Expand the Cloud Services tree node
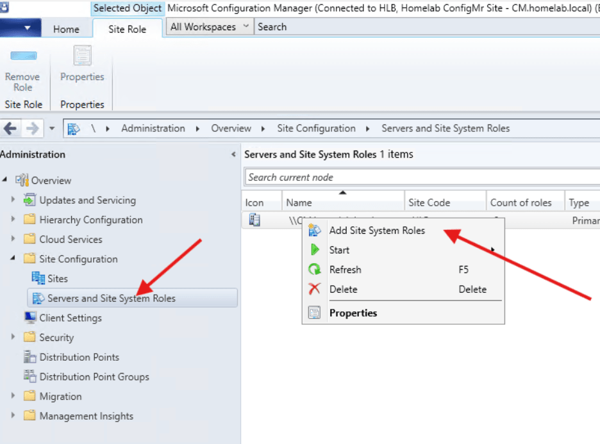This screenshot has height=444, width=600. pos(13,239)
